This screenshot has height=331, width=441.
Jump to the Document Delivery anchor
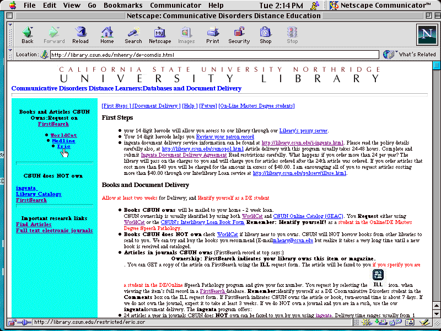point(156,106)
